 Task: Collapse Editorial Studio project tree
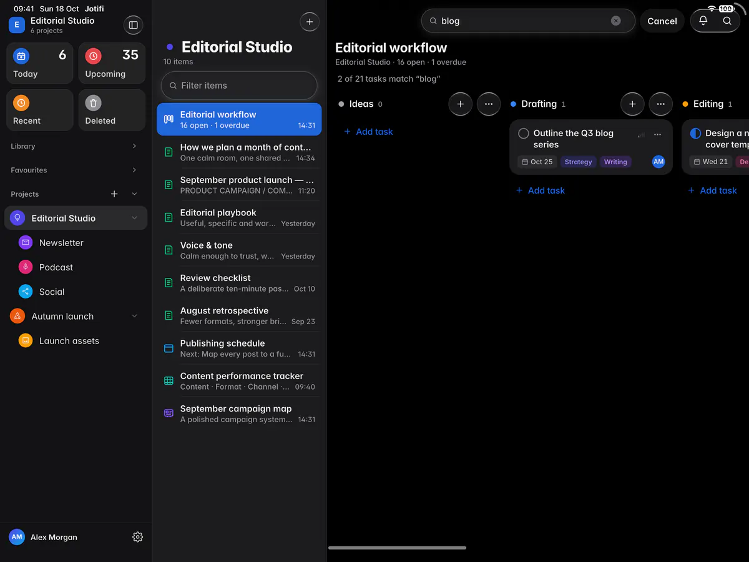(134, 218)
